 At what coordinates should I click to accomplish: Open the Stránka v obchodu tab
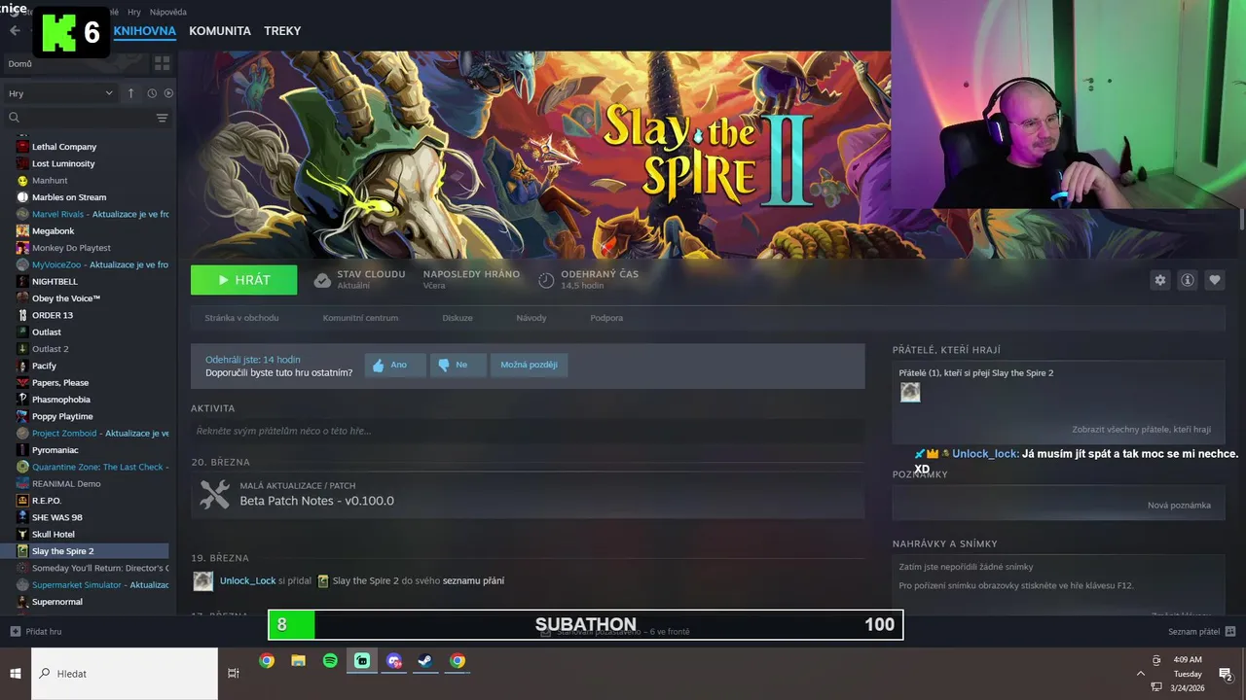(x=241, y=318)
